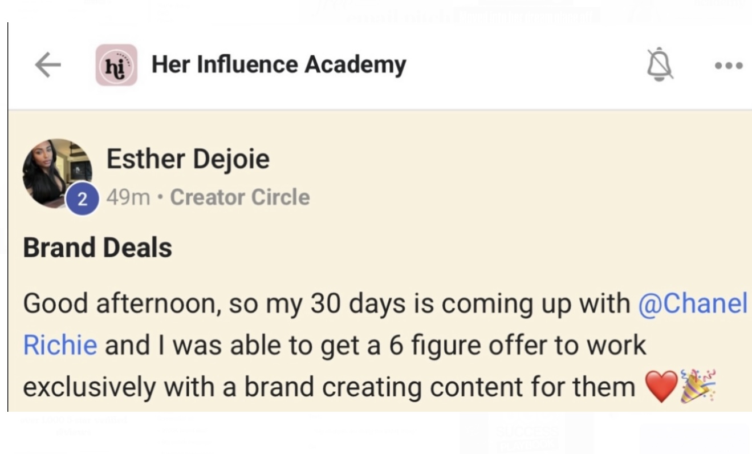Go back using the left arrow
This screenshot has height=454, width=752.
(48, 65)
